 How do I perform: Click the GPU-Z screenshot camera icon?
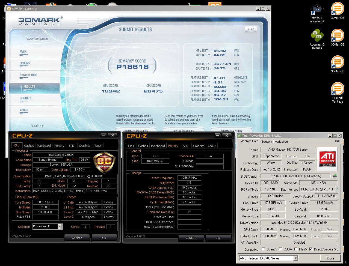(x=337, y=141)
